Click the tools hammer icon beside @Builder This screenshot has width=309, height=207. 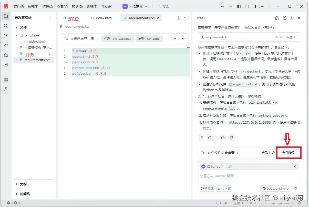point(230,166)
